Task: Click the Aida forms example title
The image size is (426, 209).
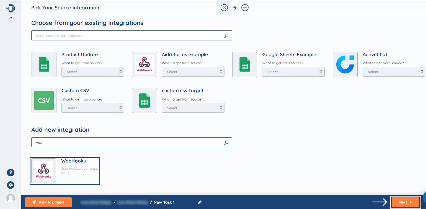Action: 185,55
